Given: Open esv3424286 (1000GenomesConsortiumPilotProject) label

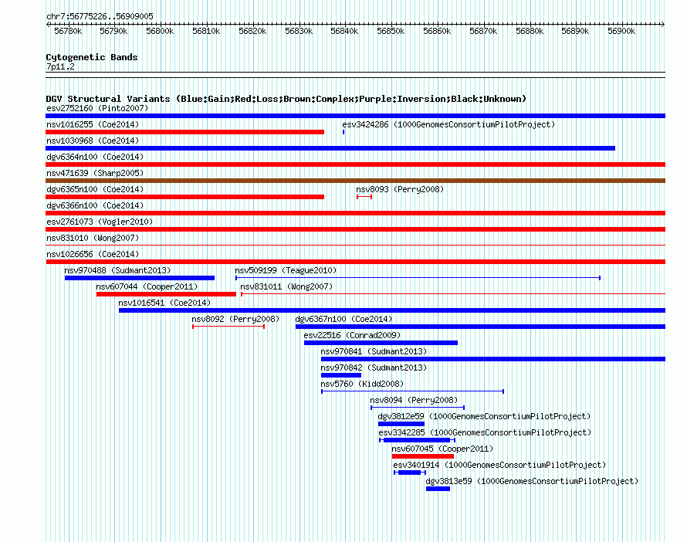Looking at the screenshot, I should [448, 124].
